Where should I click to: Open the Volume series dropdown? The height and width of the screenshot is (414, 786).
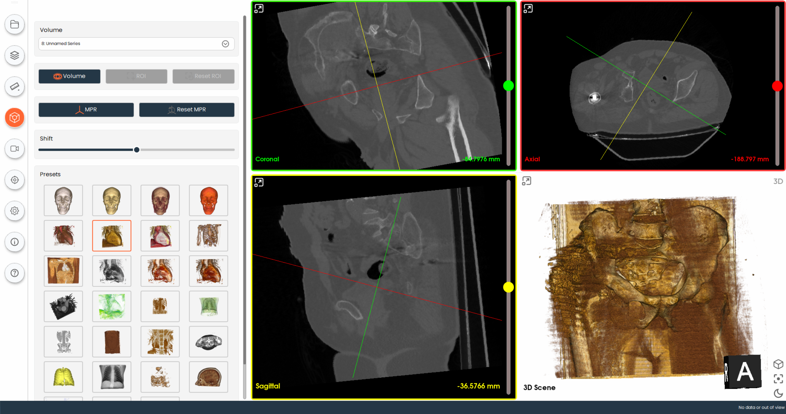pos(136,44)
